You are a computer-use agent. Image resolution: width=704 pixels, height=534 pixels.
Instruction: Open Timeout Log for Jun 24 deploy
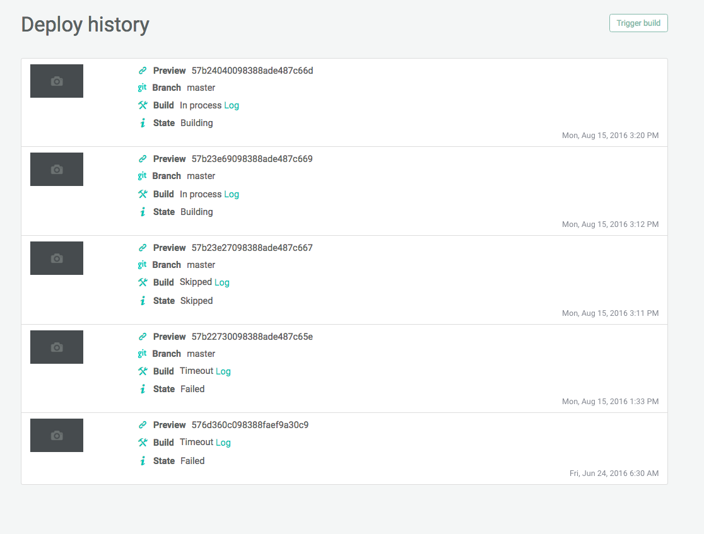coord(223,443)
